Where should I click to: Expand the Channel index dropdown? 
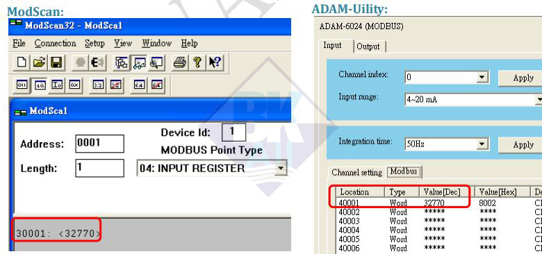[x=482, y=77]
